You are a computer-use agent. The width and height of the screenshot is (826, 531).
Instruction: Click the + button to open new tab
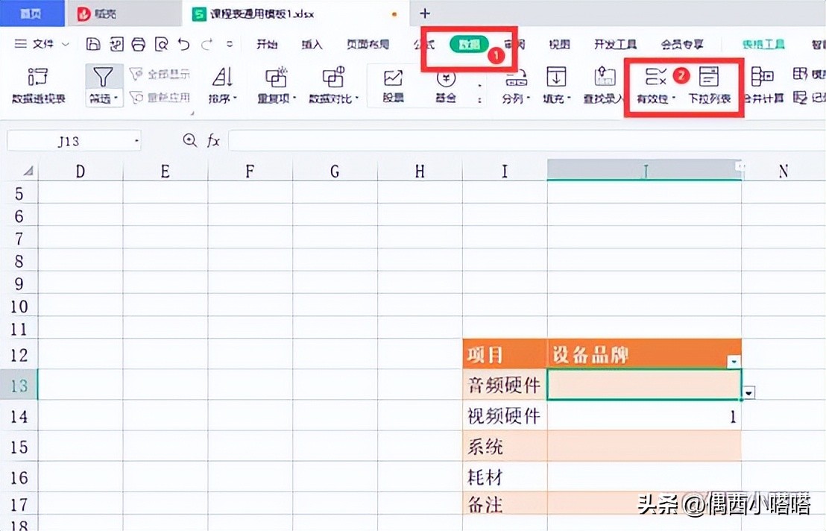(x=425, y=13)
